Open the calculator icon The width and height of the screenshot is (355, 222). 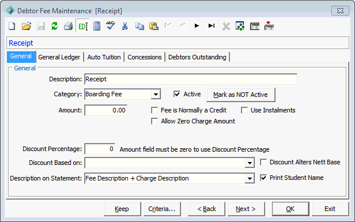97,26
